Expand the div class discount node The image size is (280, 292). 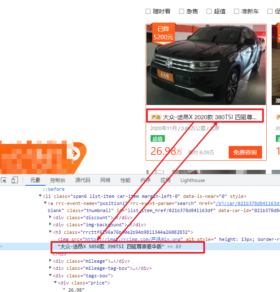(x=50, y=217)
